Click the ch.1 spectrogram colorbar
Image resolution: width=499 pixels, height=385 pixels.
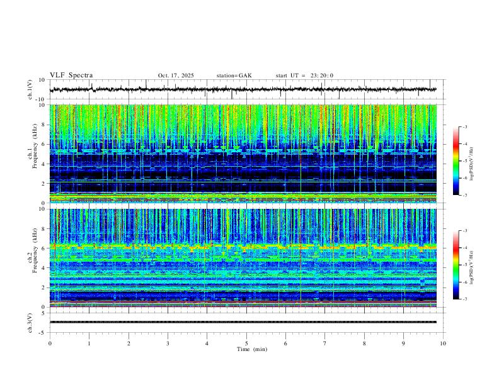(456, 161)
